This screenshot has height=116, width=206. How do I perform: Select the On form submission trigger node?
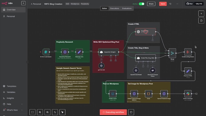pos(46,52)
